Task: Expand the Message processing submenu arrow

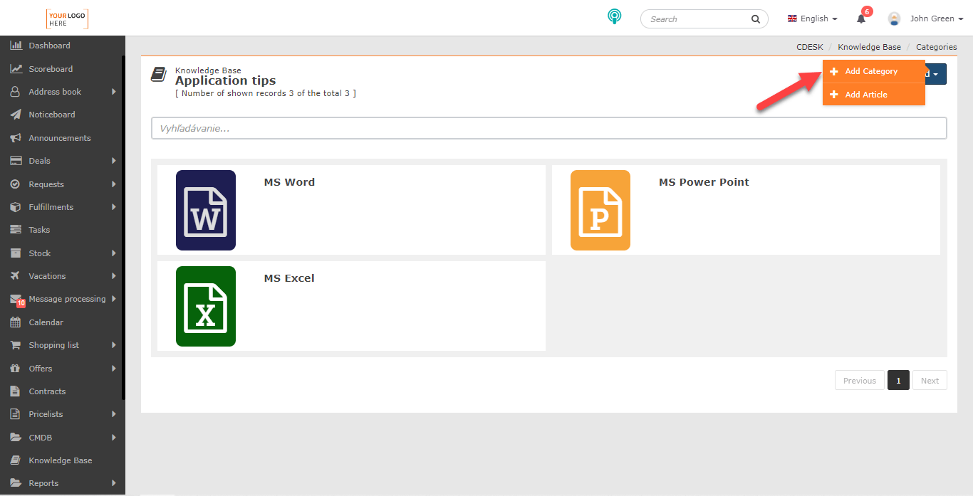Action: pyautogui.click(x=114, y=299)
